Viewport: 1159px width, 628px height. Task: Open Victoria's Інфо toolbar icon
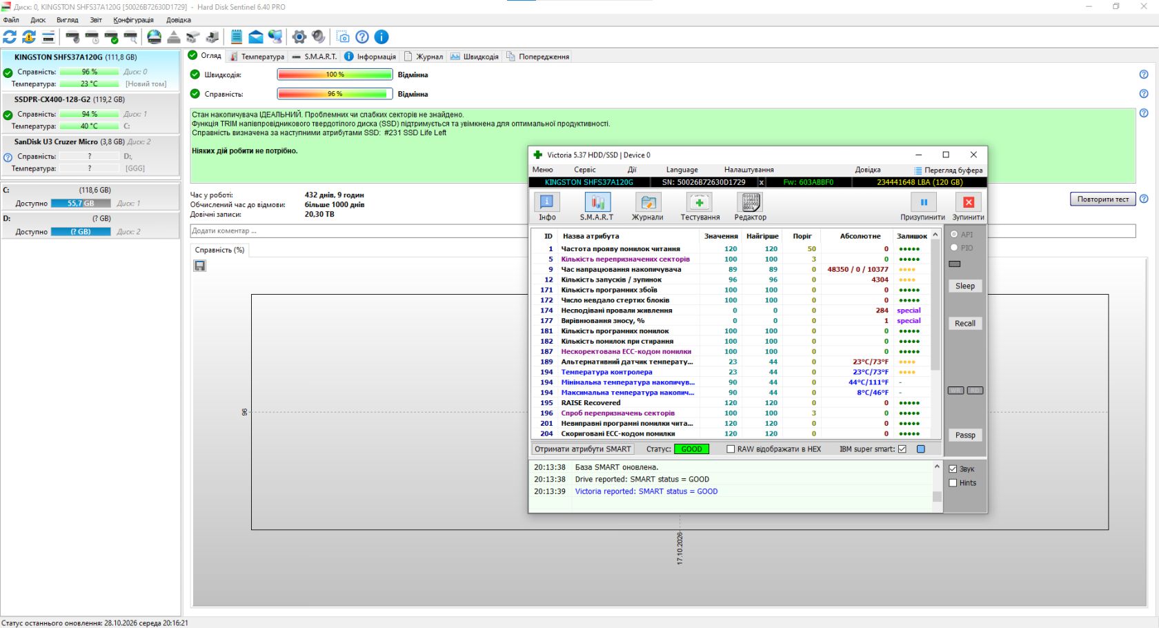point(547,202)
